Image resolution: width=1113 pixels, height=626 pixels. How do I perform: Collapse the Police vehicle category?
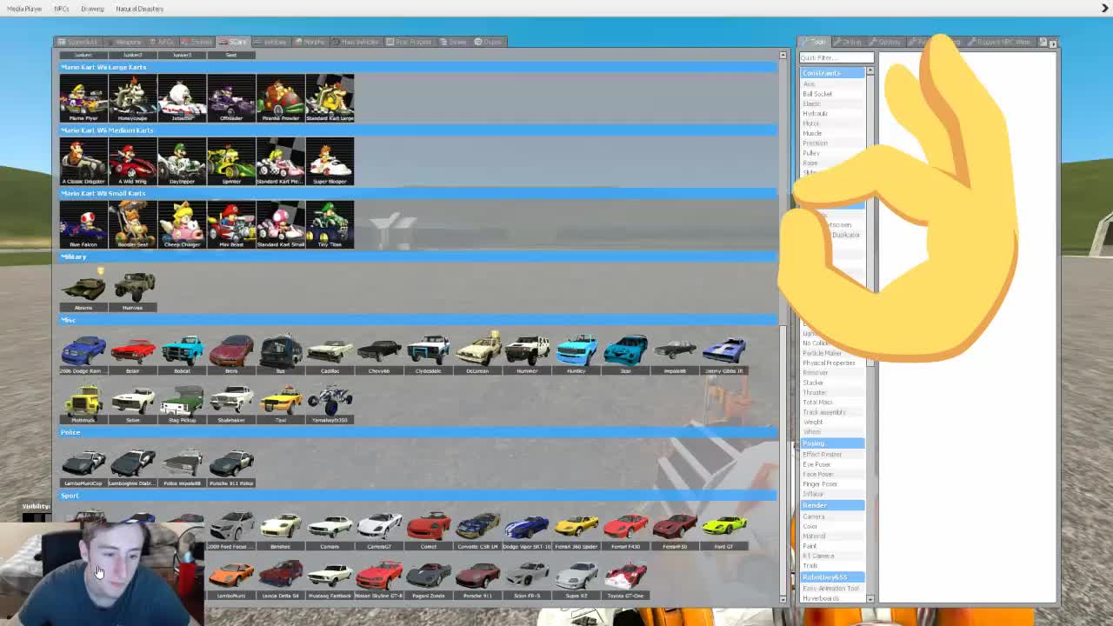[x=418, y=432]
